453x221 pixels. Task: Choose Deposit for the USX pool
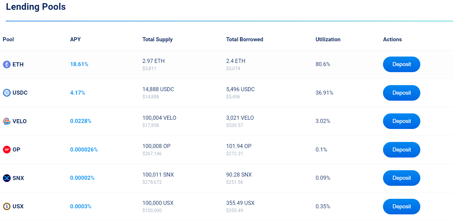(401, 207)
